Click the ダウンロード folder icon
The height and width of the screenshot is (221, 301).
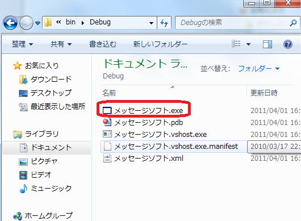click(x=23, y=80)
